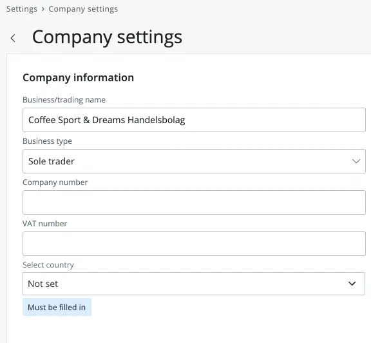Open the Settings breadcrumb link
This screenshot has height=343, width=371.
[x=22, y=9]
